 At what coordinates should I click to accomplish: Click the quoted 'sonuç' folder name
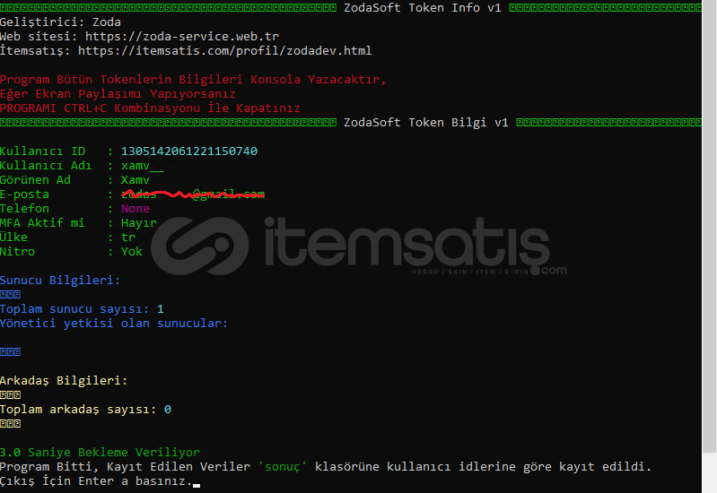(282, 466)
